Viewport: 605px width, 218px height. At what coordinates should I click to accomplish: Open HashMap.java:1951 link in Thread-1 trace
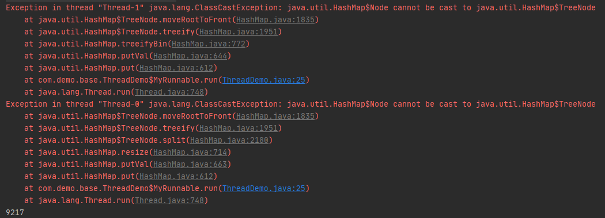(239, 32)
